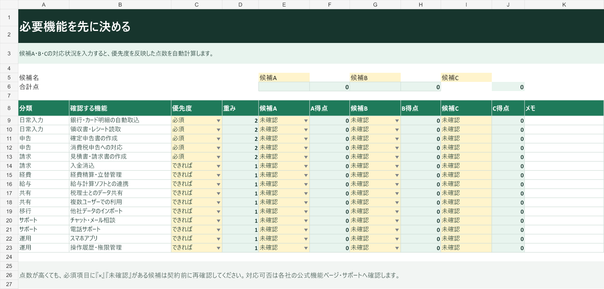Select the 給与計算ソフトとの連携 cell
604x289 pixels.
[x=120, y=184]
